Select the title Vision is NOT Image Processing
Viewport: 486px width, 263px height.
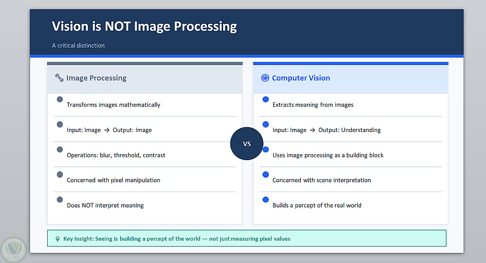pos(144,26)
